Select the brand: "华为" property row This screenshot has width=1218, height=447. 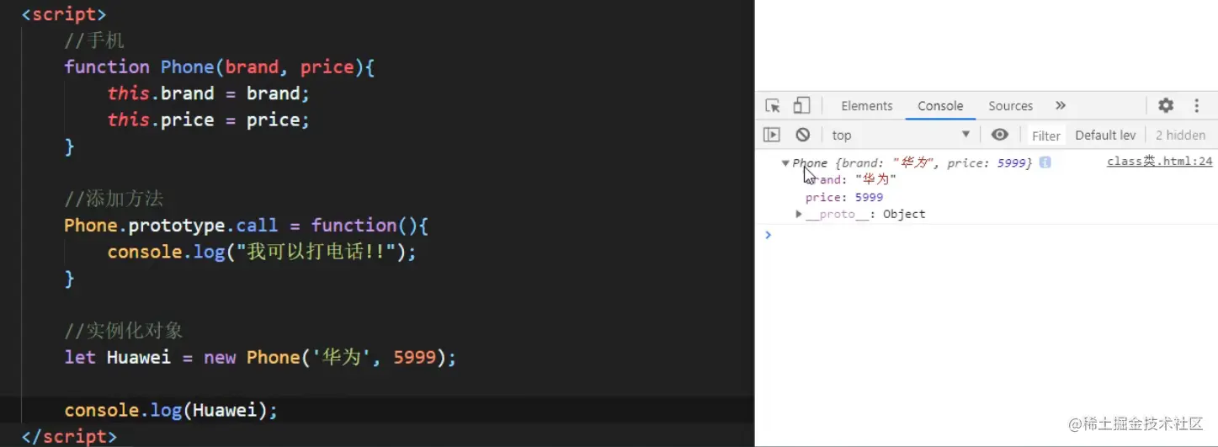pos(851,179)
